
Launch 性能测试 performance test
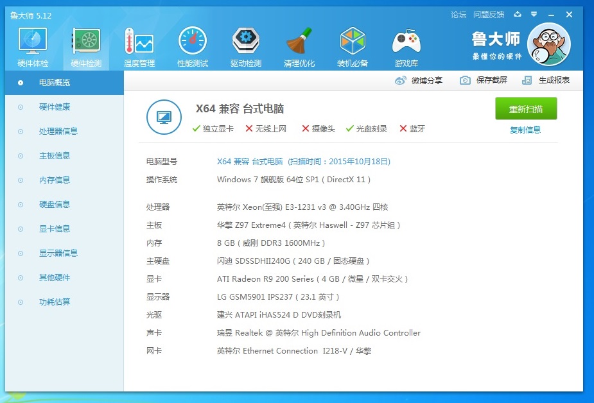coord(193,47)
